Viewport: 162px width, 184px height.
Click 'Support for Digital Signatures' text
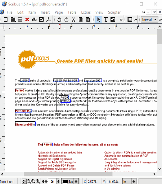(55, 159)
